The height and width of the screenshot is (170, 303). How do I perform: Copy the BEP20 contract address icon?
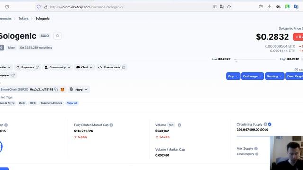[x=56, y=89]
